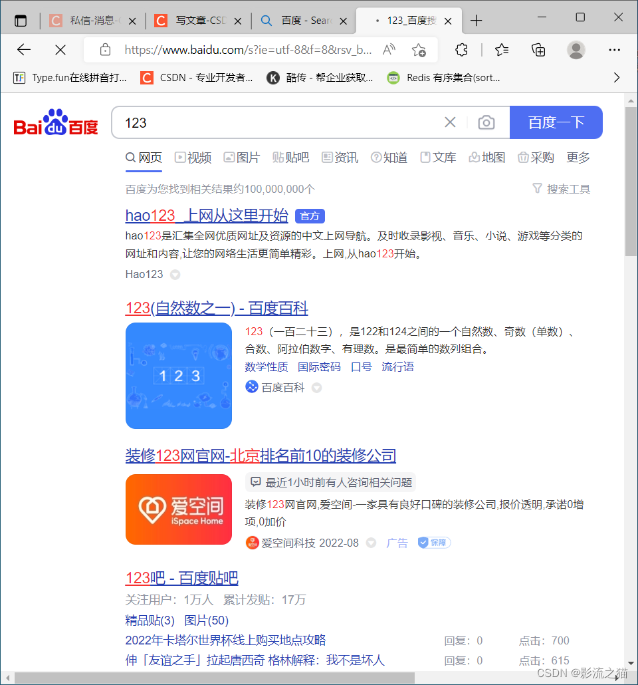Click the 123 encyclopedia thumbnail image

click(179, 376)
